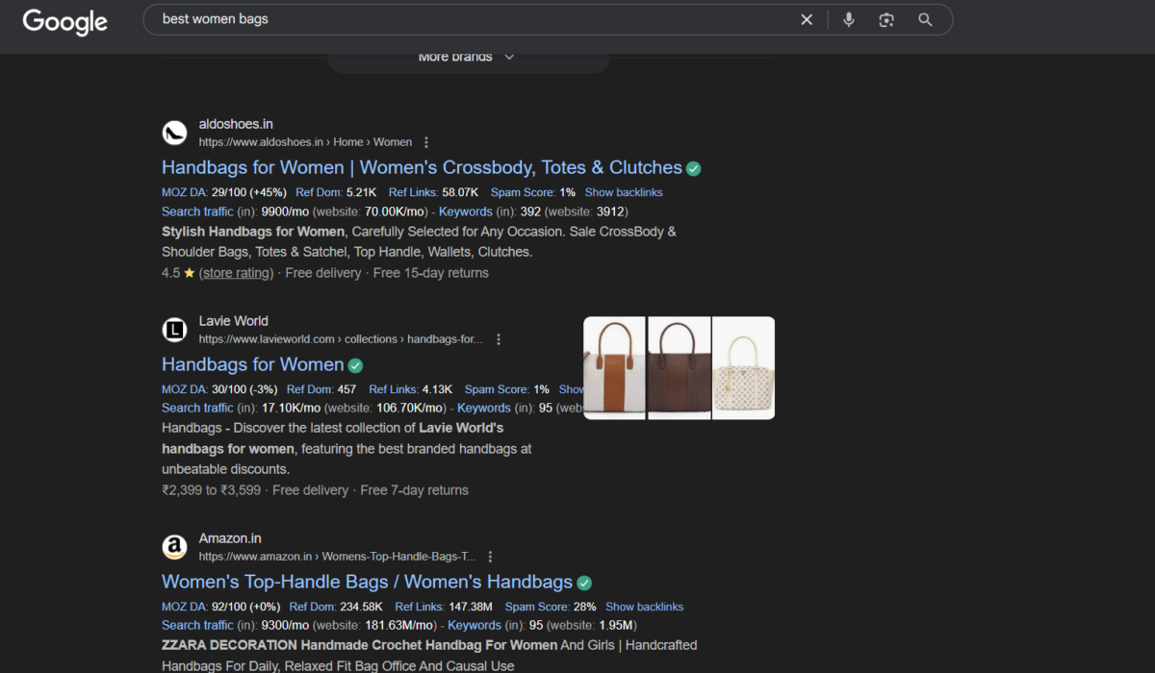Click Keywords link on Amazon.in result

[475, 625]
